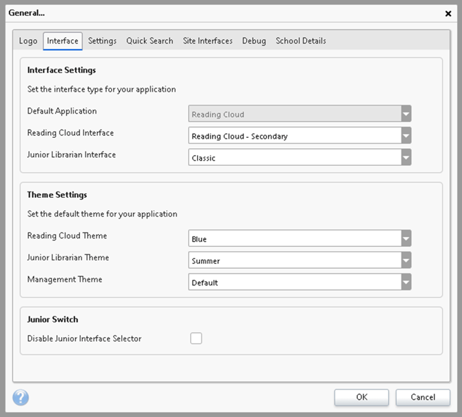This screenshot has height=417, width=462.
Task: Expand the Junior Librarian Theme dropdown arrow
Action: pyautogui.click(x=406, y=260)
